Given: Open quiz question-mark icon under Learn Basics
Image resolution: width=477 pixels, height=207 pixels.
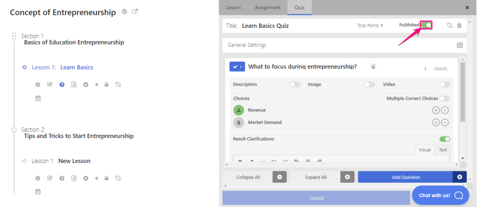Looking at the screenshot, I should tap(62, 84).
